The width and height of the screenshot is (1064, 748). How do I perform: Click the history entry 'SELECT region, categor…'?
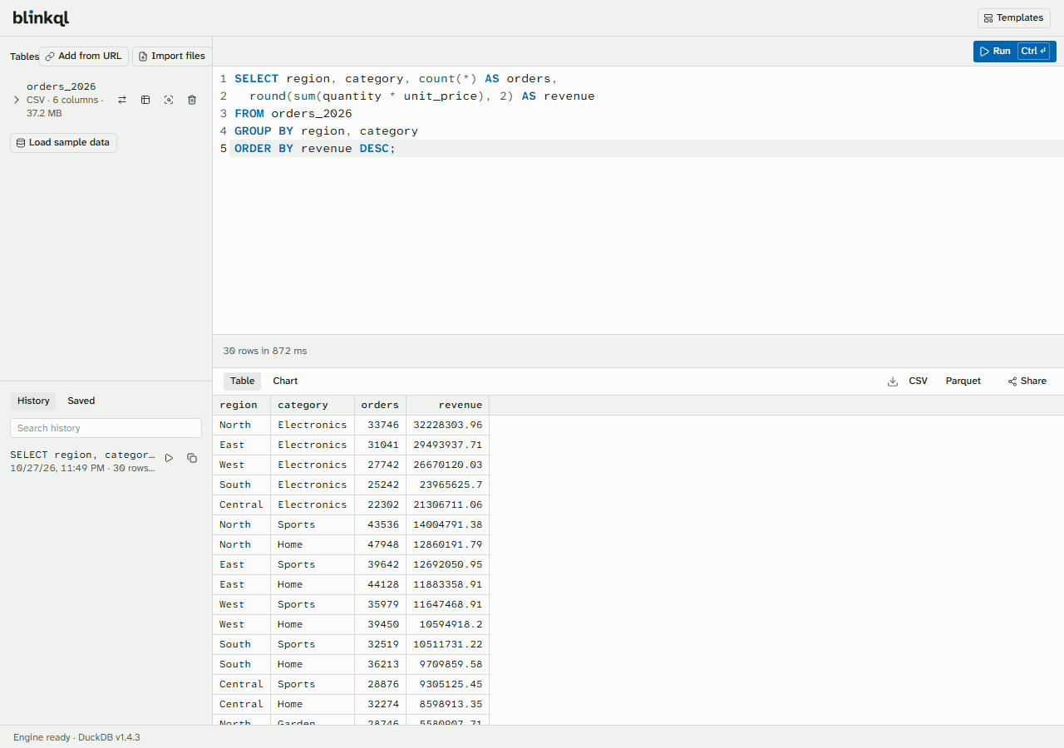83,455
